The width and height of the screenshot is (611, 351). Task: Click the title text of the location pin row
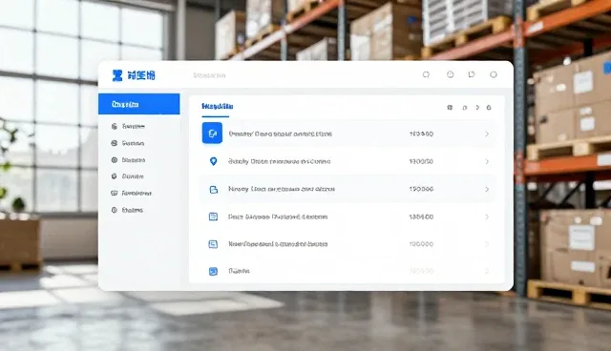[280, 161]
